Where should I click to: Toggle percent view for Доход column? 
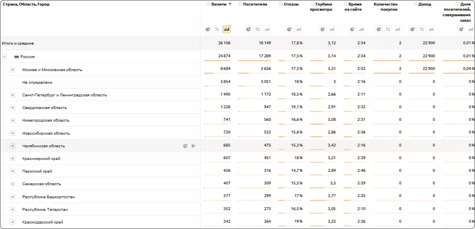(422, 29)
